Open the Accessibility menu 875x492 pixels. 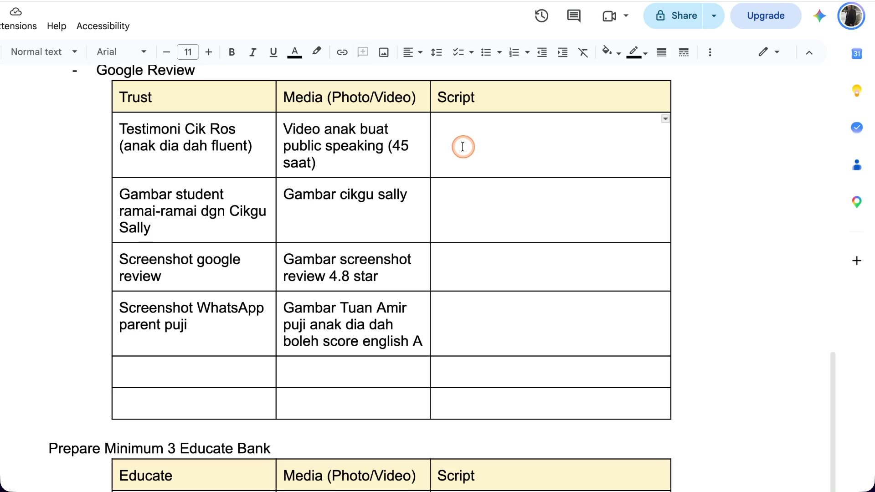pos(103,26)
